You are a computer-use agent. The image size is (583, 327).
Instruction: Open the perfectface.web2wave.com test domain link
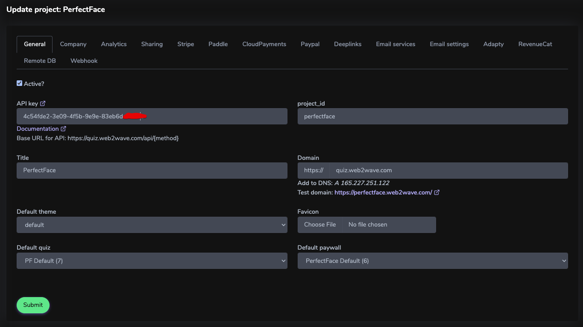(383, 192)
